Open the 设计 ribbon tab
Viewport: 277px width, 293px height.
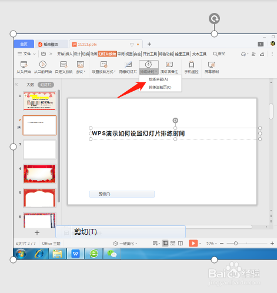click(x=77, y=54)
